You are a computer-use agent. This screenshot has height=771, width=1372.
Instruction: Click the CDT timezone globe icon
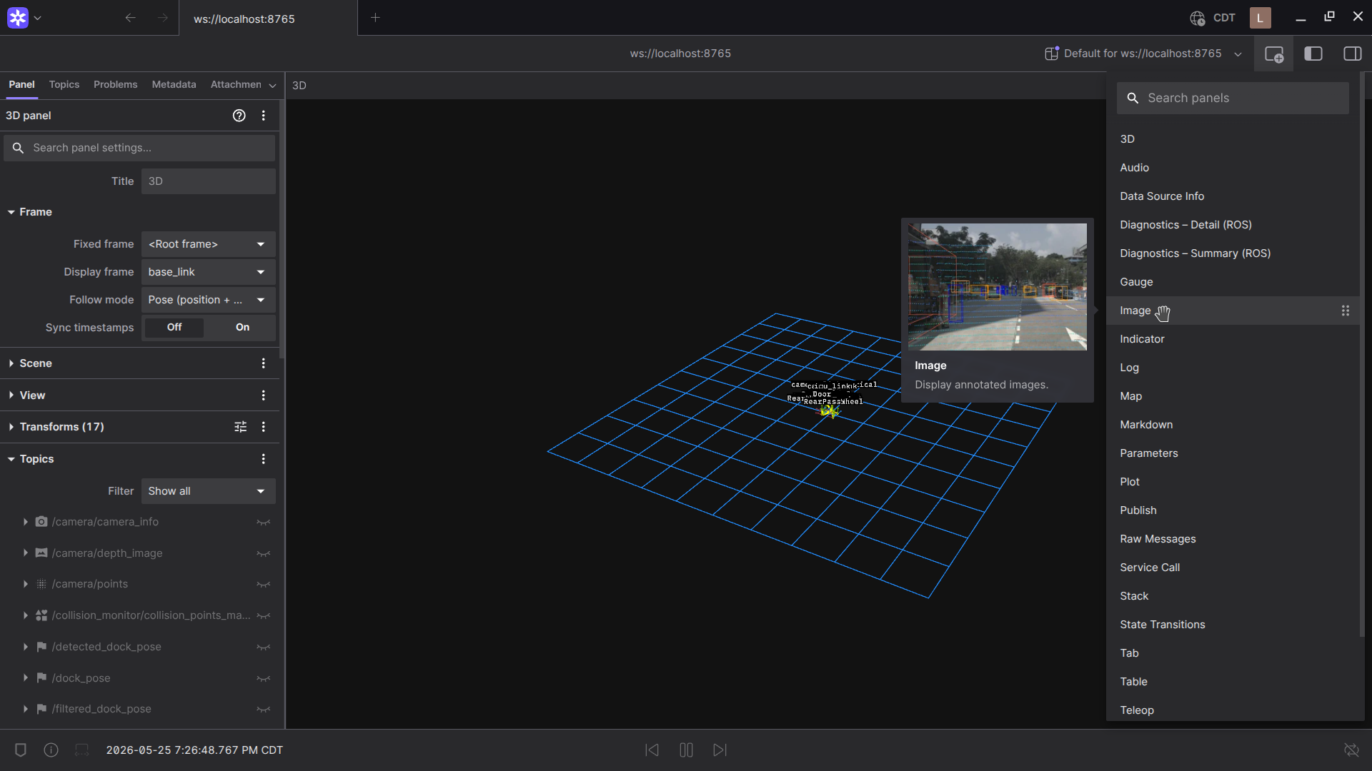tap(1197, 18)
